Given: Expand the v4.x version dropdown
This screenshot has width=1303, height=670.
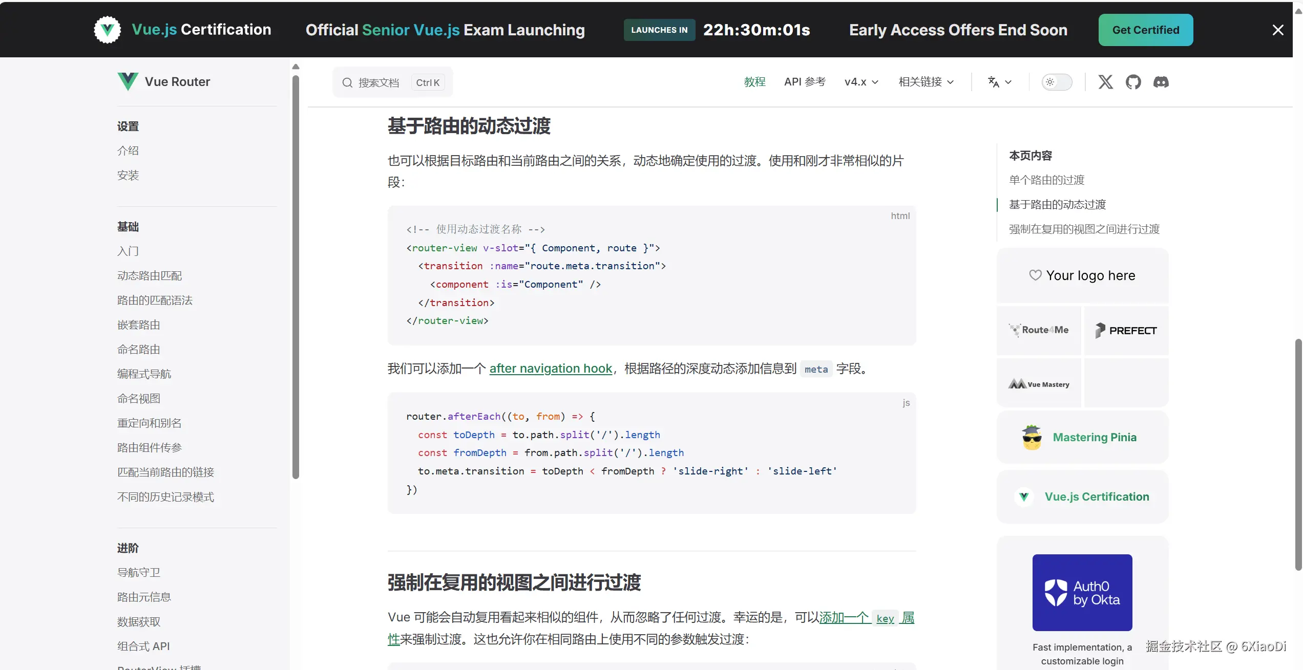Looking at the screenshot, I should pyautogui.click(x=861, y=82).
